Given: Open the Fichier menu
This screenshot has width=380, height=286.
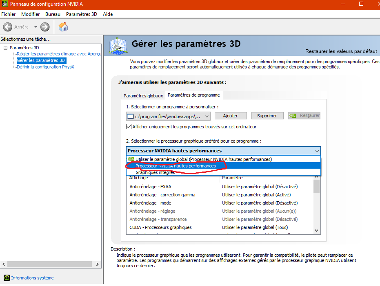Looking at the screenshot, I should [8, 14].
